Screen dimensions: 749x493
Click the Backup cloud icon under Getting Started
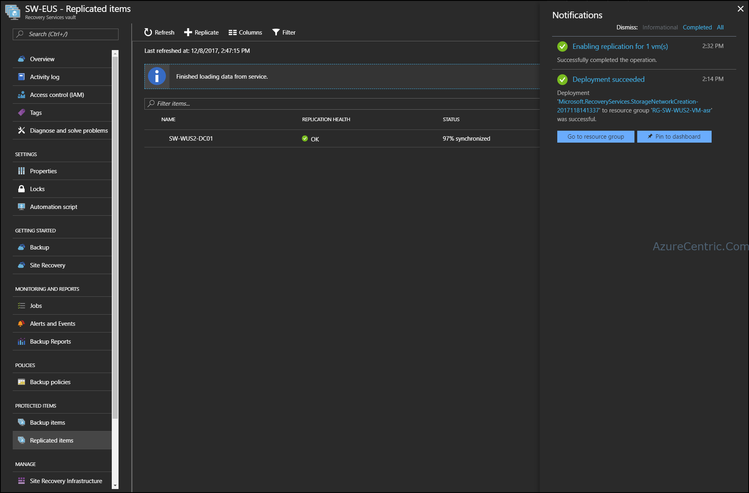point(21,247)
